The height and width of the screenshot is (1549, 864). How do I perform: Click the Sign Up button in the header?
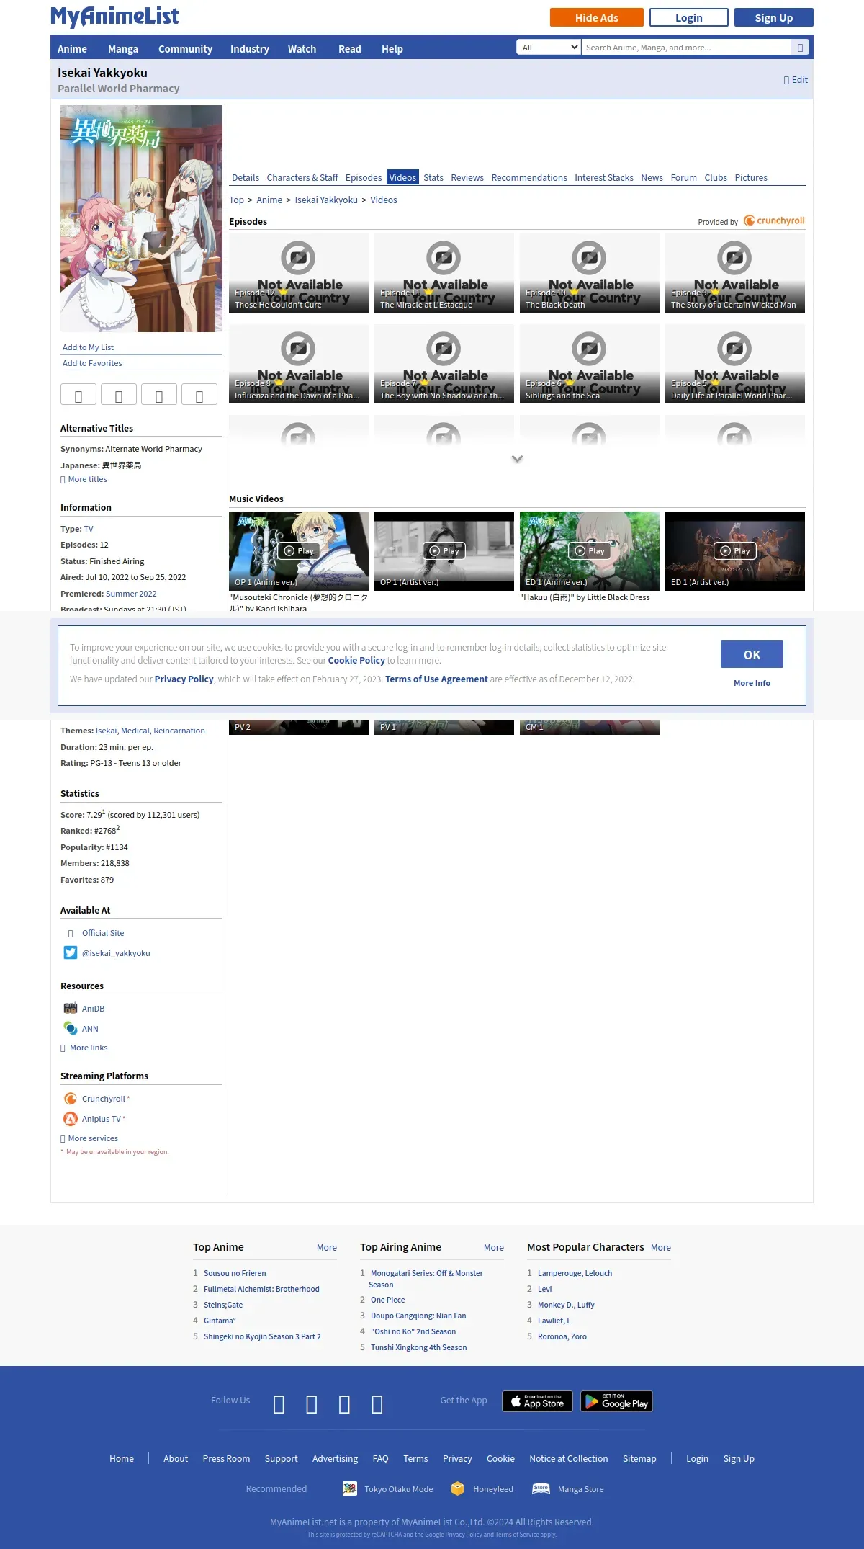(x=774, y=17)
